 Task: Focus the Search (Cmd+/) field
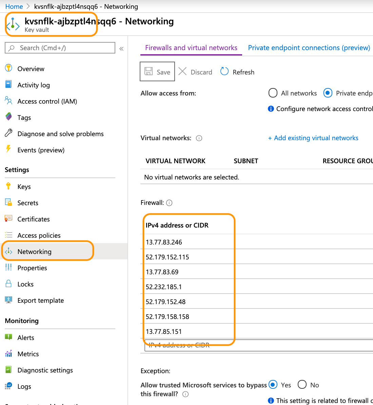[60, 48]
